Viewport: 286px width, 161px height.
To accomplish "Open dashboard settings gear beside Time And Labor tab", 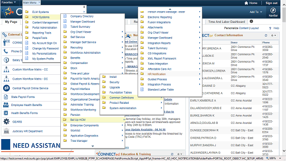I will point(251,21).
